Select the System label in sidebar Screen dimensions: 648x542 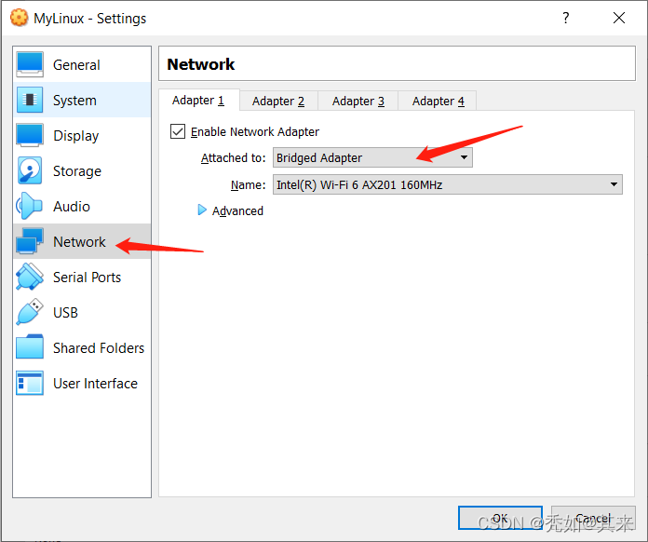[74, 101]
